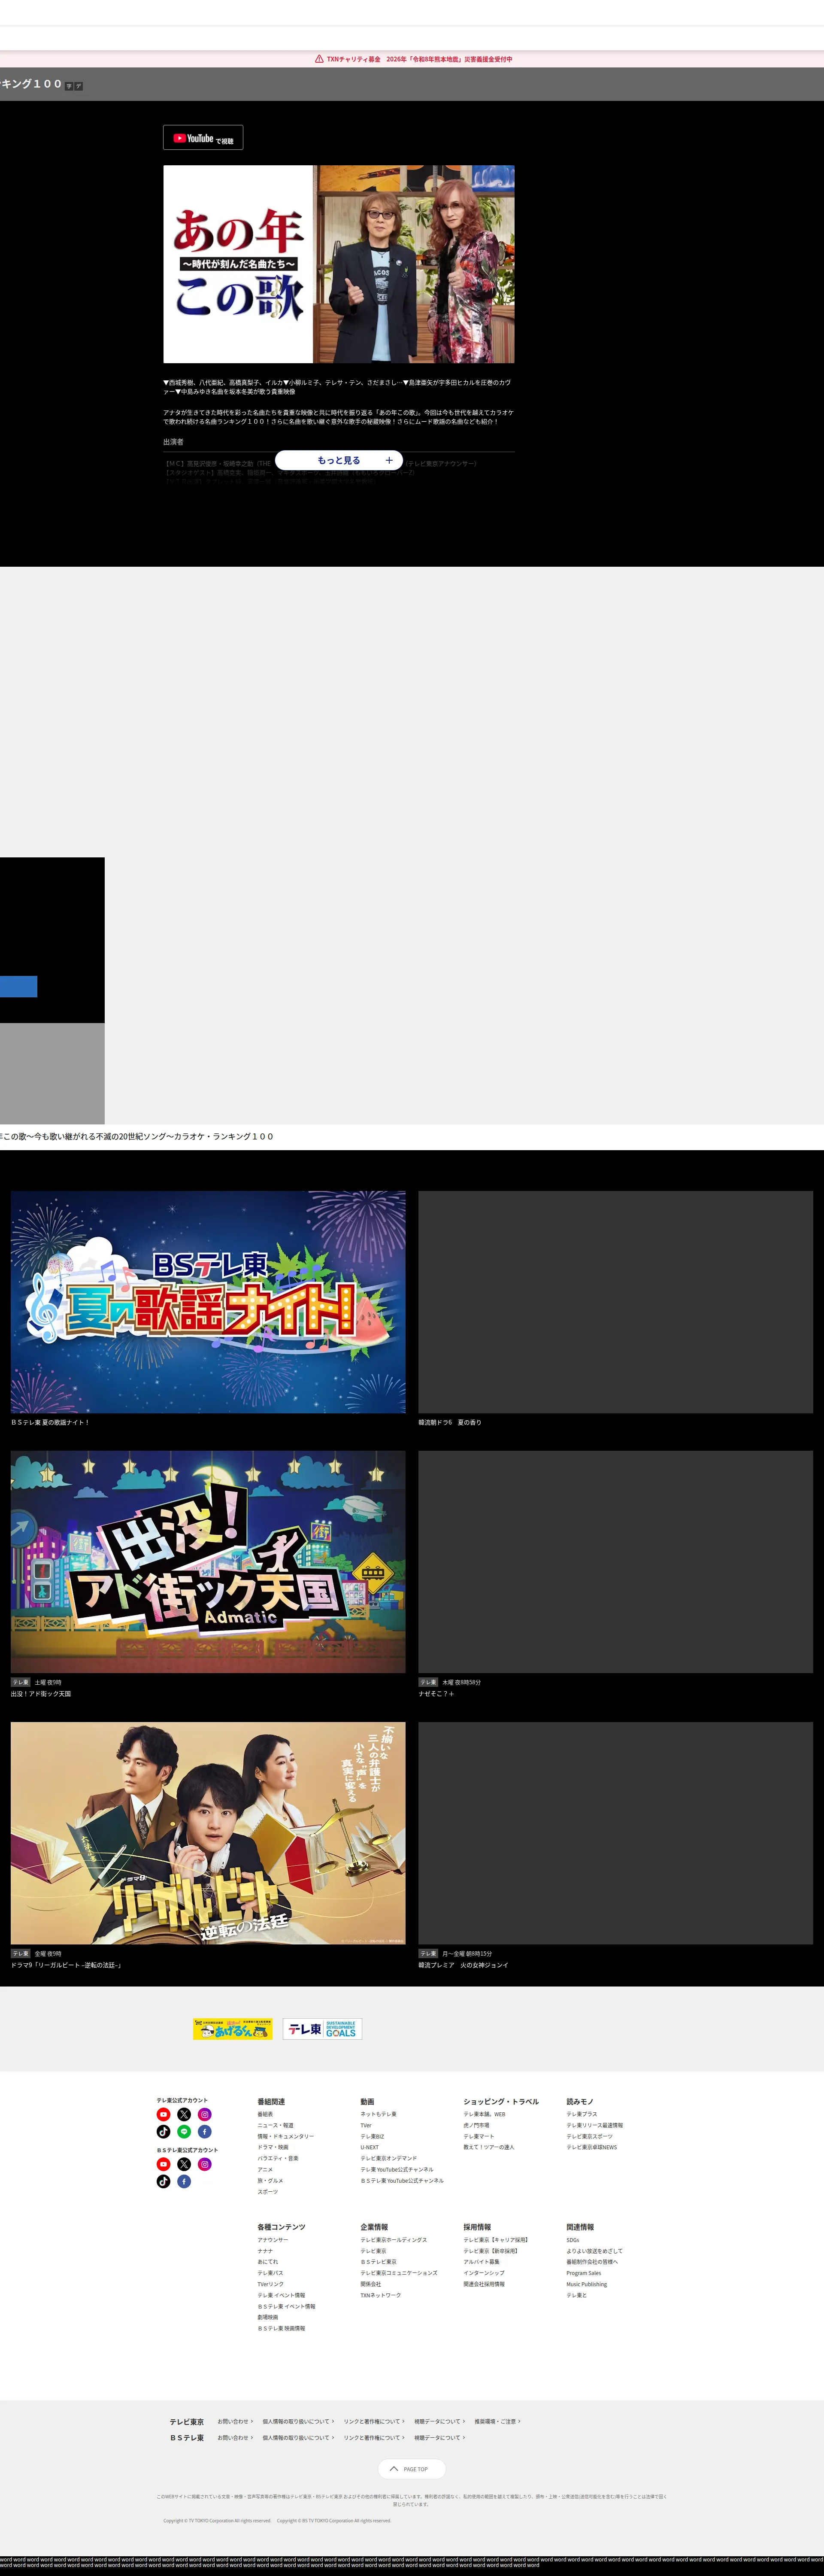Viewport: 824px width, 2576px height.
Task: Open the 韓流朝ドラ6 夏の香り link
Action: pos(450,1422)
